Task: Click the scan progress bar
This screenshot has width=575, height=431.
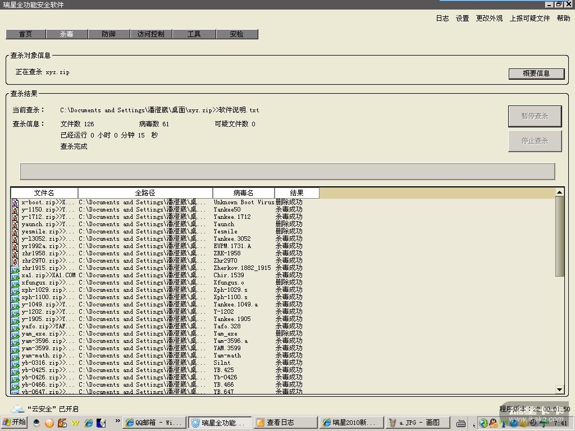Action: (x=287, y=172)
